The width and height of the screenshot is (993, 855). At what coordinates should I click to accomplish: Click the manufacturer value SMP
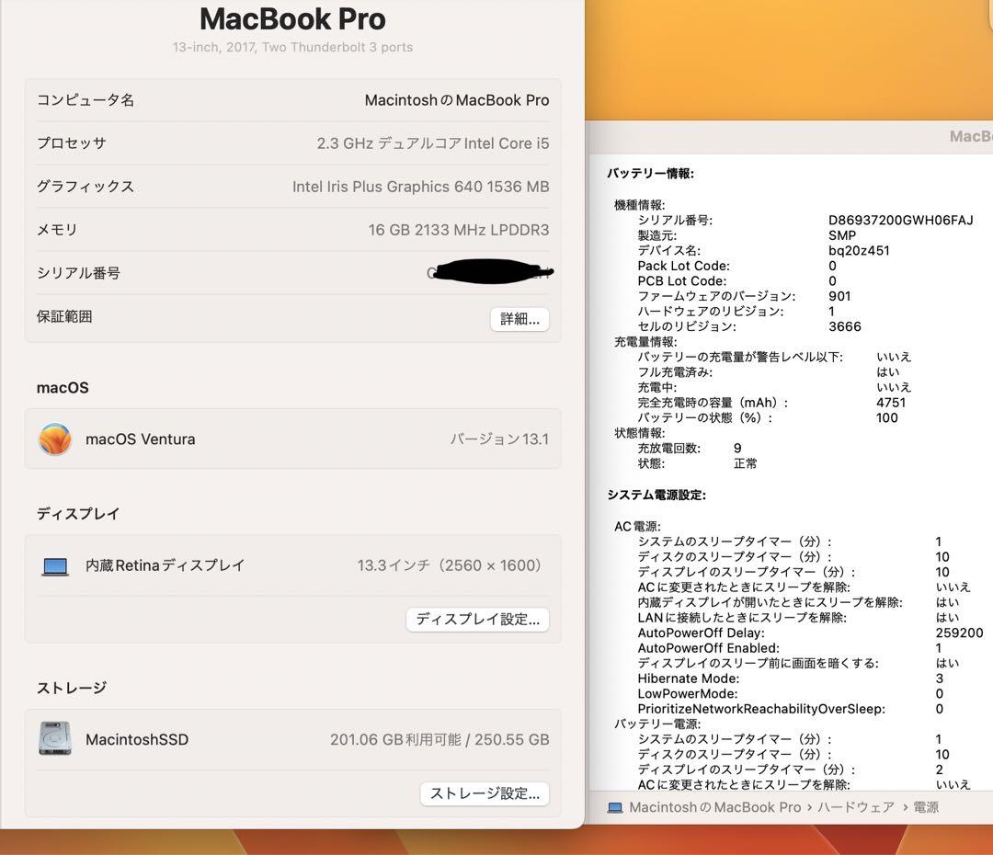(x=842, y=235)
